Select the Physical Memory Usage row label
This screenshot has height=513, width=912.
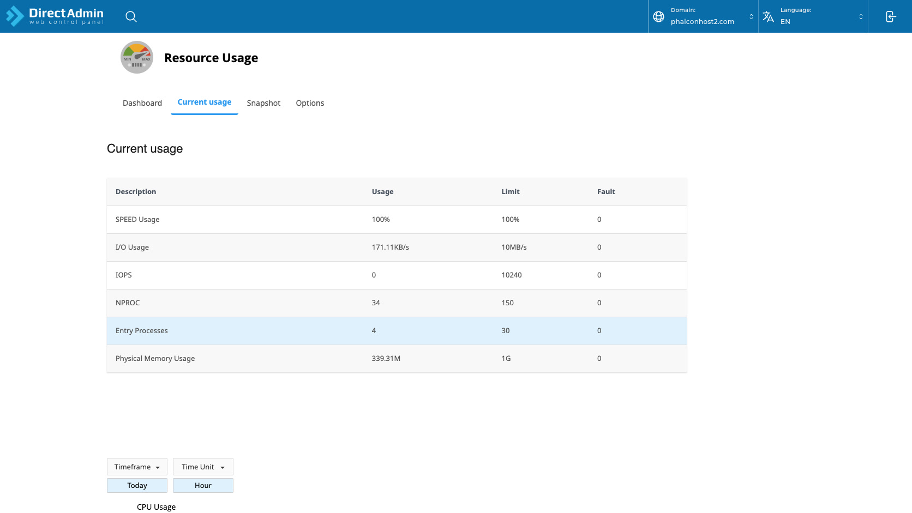tap(155, 358)
